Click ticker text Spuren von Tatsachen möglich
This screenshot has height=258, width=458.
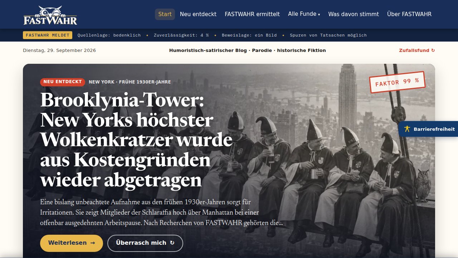pos(328,35)
